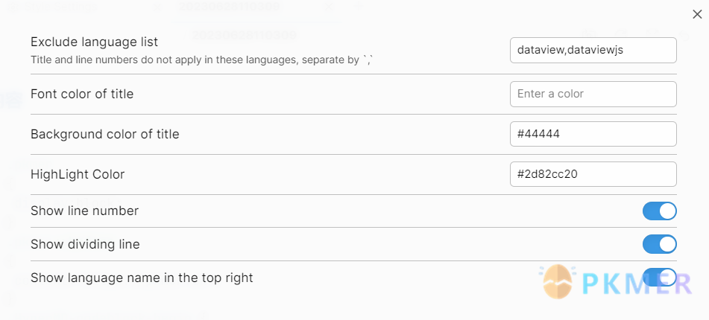Click the Font color 'Enter a color' field
709x320 pixels.
point(593,94)
